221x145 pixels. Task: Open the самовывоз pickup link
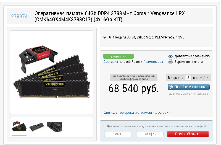tap(154, 62)
